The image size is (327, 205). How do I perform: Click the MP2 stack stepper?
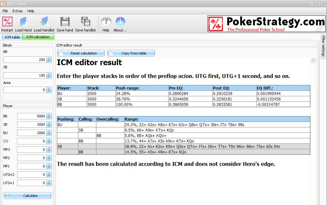pos(49,158)
